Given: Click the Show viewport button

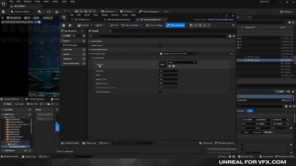Looking at the screenshot, I should 36,18.
